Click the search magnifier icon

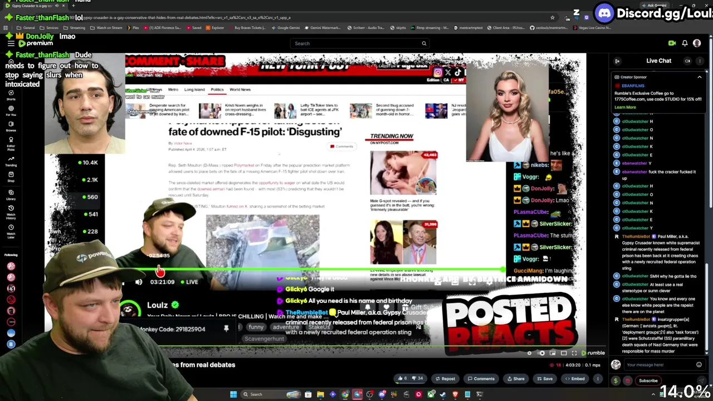(424, 43)
